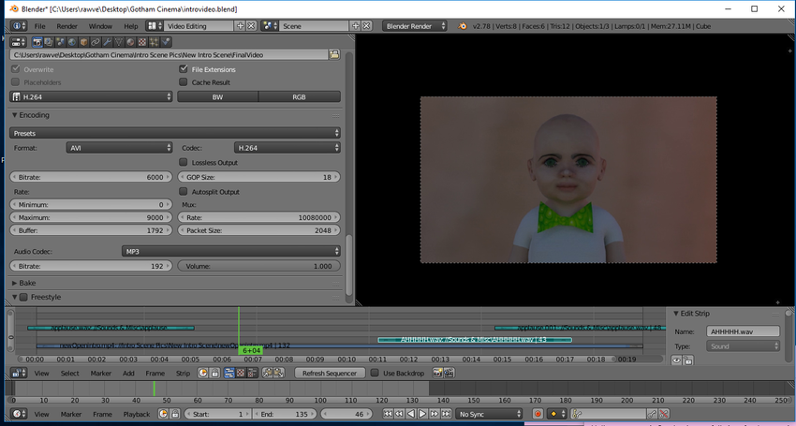
Task: Open the Scene properties tab
Action: point(61,41)
